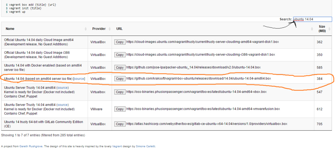Open source link in the VMware Trusty row
The width and height of the screenshot is (335, 148).
coord(62,105)
